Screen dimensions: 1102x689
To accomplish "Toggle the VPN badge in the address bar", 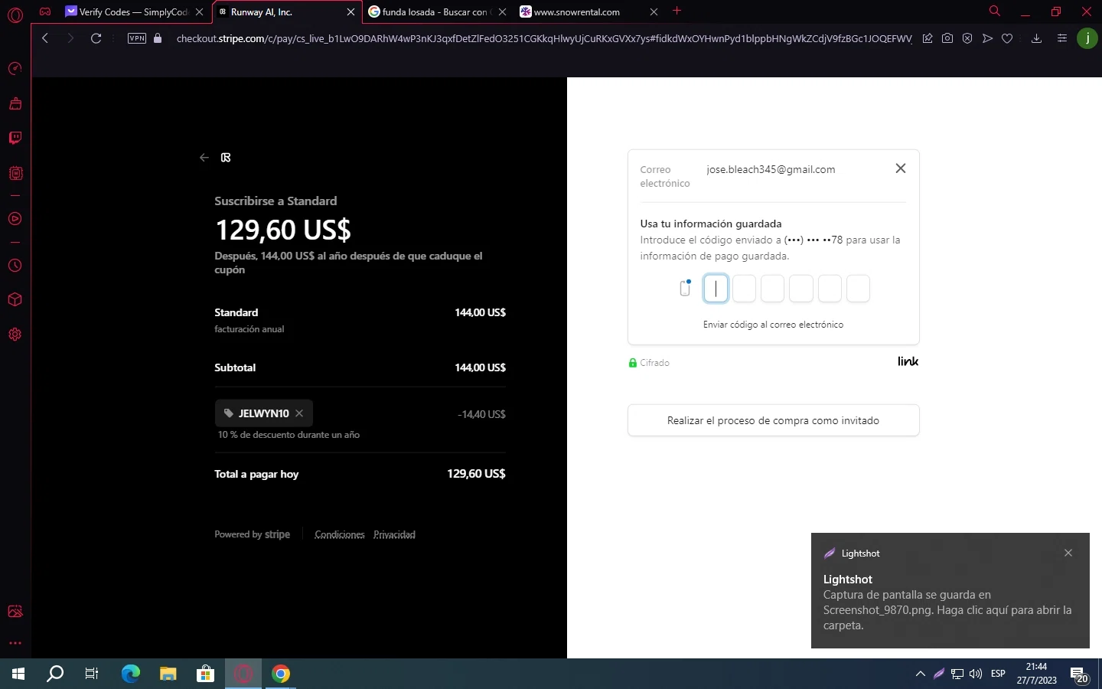I will 137,38.
